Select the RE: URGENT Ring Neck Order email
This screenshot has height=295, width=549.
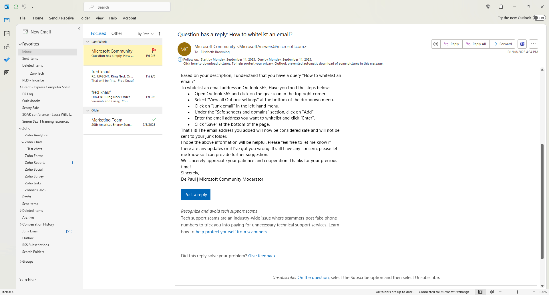point(123,76)
